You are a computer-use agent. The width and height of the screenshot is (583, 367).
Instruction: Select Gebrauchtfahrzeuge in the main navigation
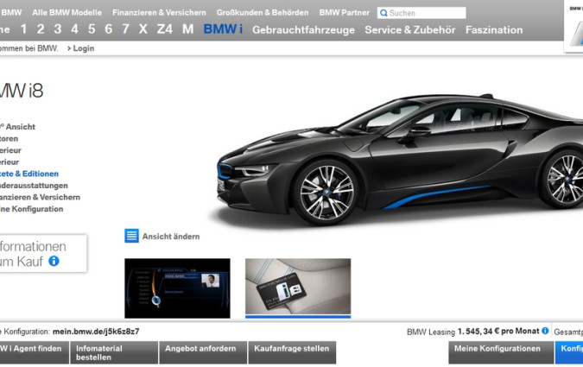pos(302,29)
